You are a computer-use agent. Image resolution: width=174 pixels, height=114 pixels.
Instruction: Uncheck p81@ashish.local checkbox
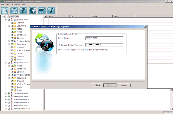point(9,63)
